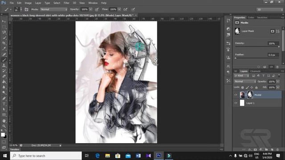Open Character panel icon in dock

click(x=228, y=66)
